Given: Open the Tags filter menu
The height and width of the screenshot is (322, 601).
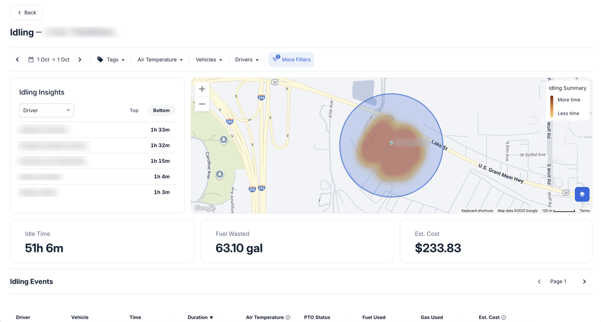Looking at the screenshot, I should tap(112, 59).
